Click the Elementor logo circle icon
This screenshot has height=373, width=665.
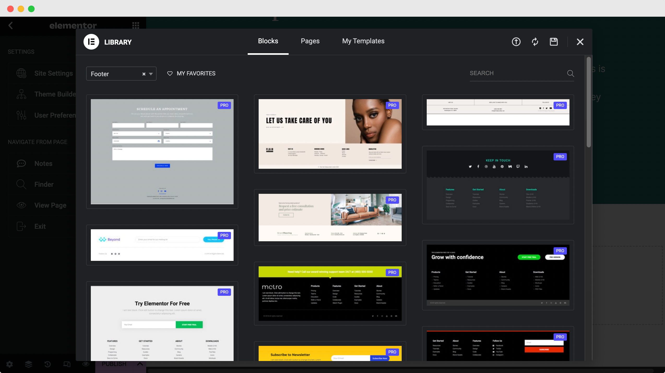91,41
